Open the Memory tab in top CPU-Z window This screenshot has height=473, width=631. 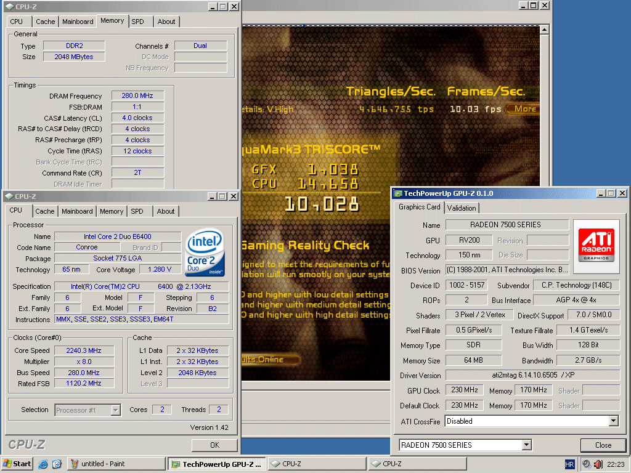pos(112,20)
